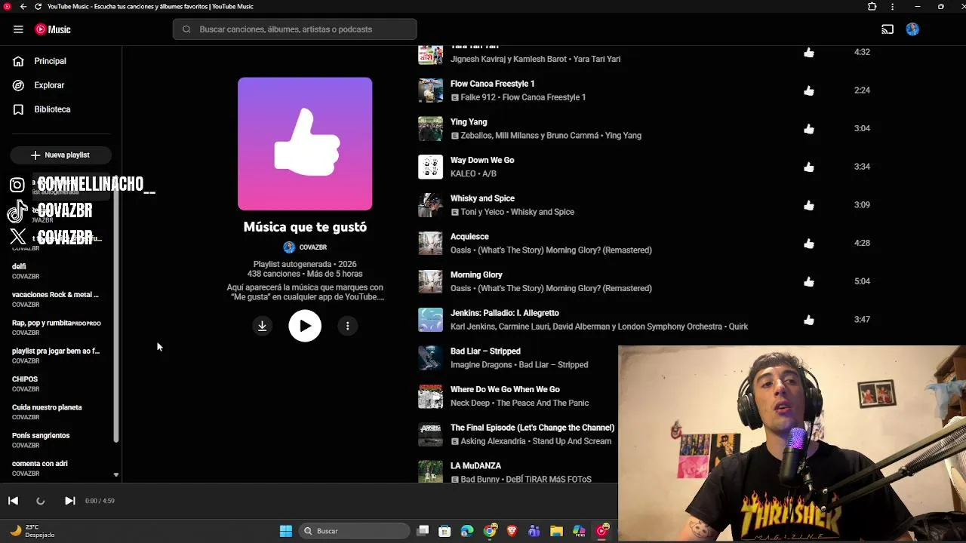Open the browser three-dot window menu

[x=892, y=6]
